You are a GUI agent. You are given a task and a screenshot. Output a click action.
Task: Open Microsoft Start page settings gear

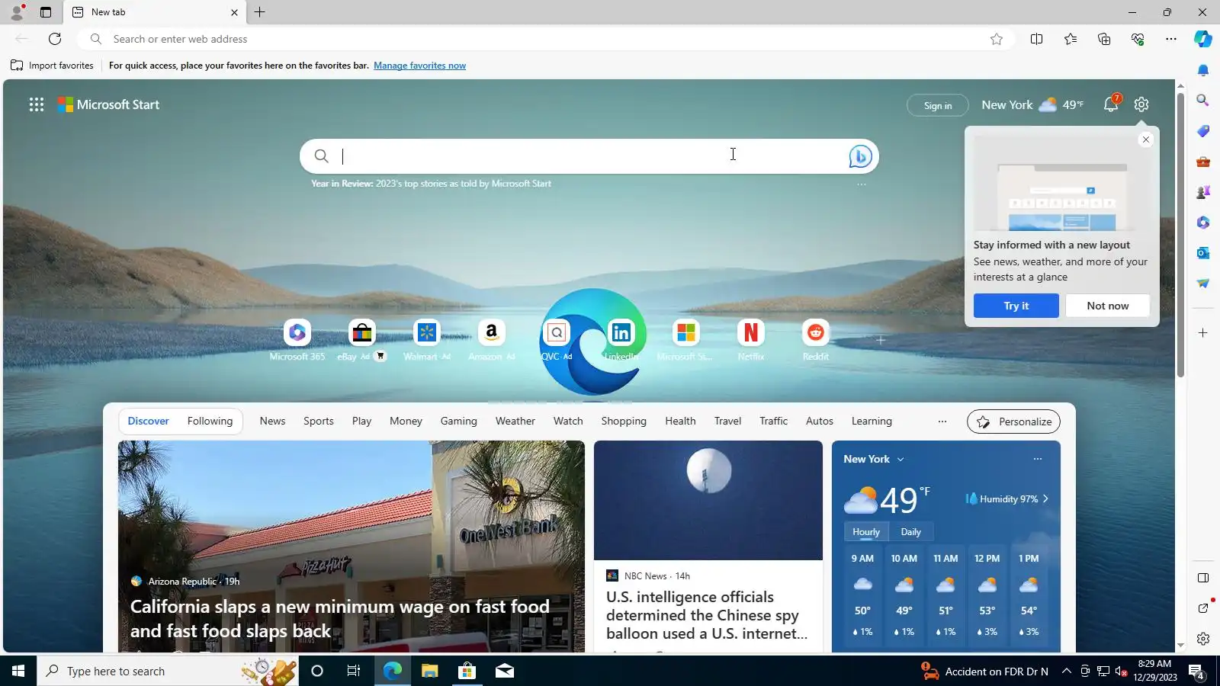1141,104
